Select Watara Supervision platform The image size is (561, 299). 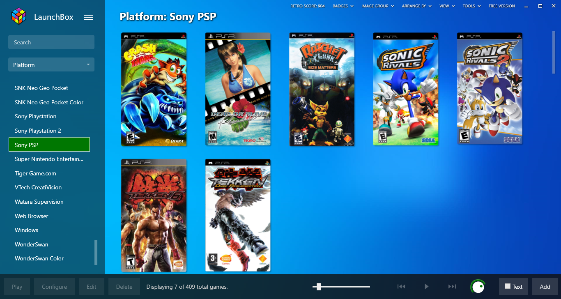(x=49, y=202)
